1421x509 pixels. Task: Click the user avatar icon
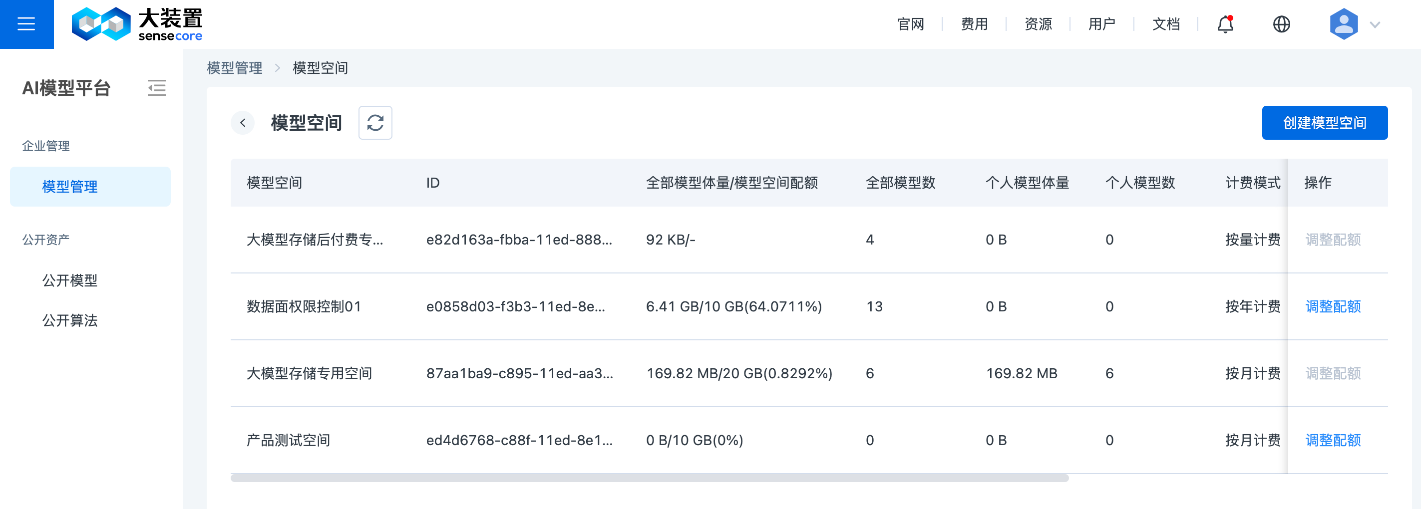click(1344, 24)
